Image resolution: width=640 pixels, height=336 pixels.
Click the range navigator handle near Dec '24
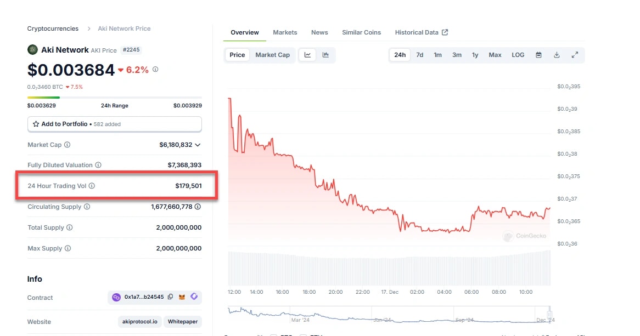tap(549, 316)
